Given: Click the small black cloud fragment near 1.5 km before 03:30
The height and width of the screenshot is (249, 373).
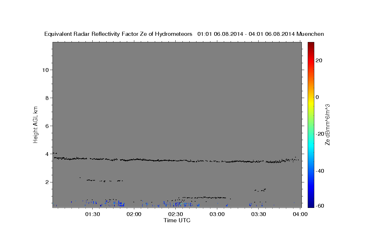Looking at the screenshot, I should (260, 190).
